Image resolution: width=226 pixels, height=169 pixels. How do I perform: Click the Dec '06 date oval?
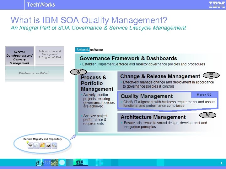click(x=208, y=115)
